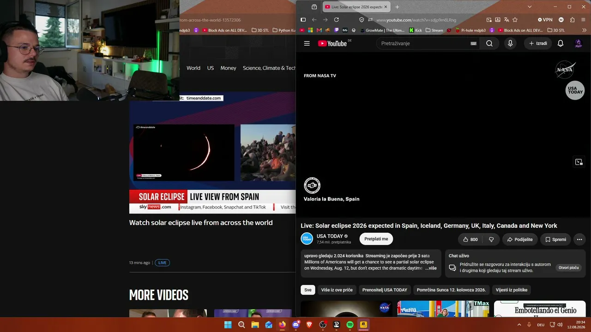Open Money section on Sky News

pyautogui.click(x=228, y=68)
